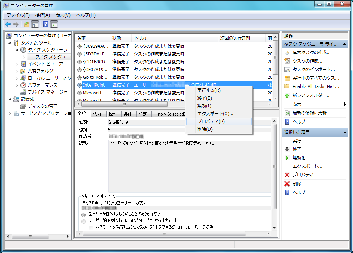
Task: Click the 最新の情報に更新 refresh icon
Action: pyautogui.click(x=287, y=113)
